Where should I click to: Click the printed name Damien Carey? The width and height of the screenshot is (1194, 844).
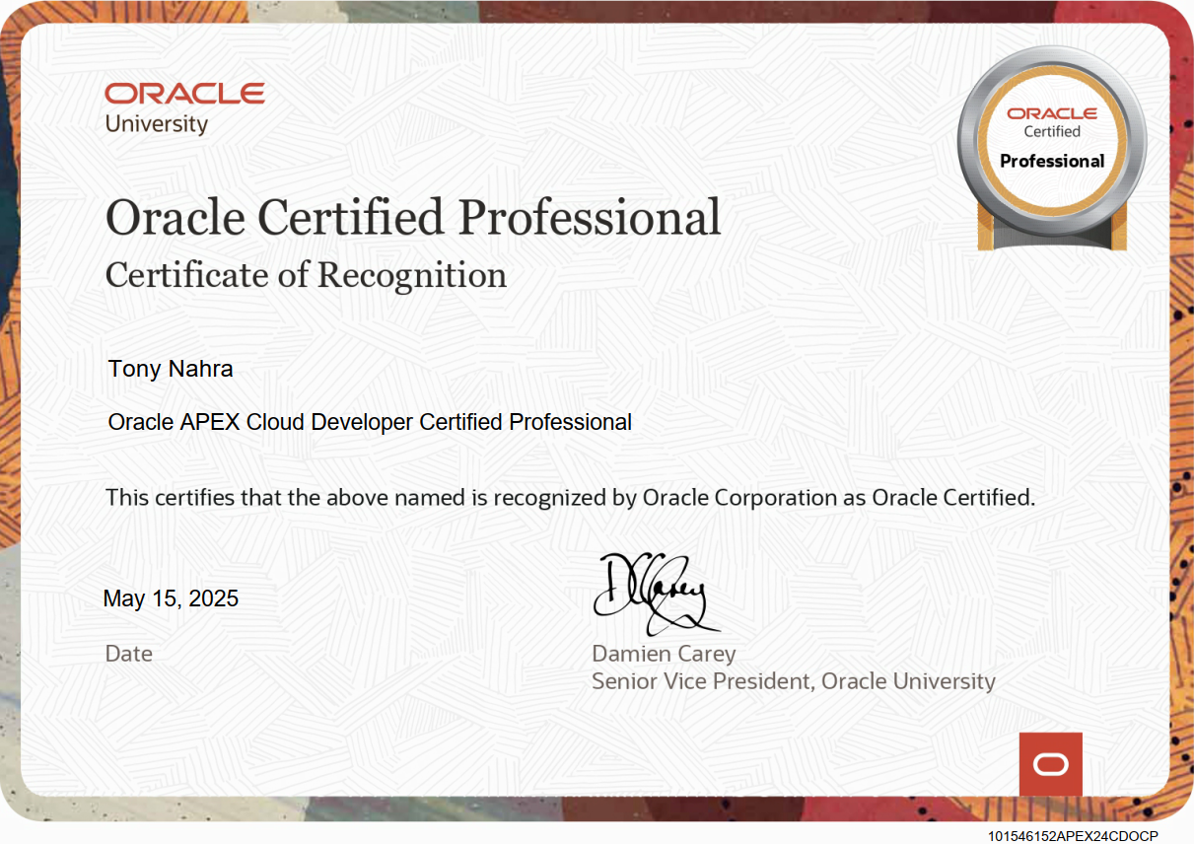click(x=664, y=654)
